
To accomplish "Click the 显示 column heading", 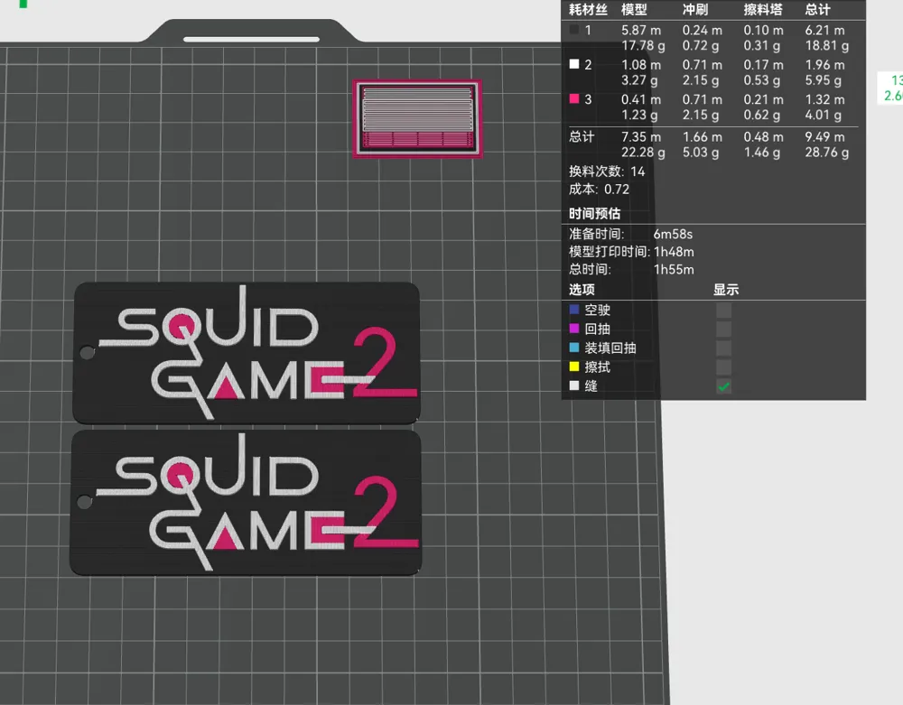I will (726, 290).
